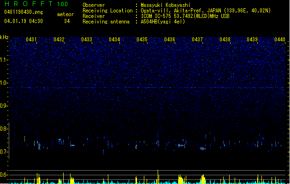Click the 0.8 kHz axis label
This screenshot has height=184, width=290.
click(x=4, y=129)
